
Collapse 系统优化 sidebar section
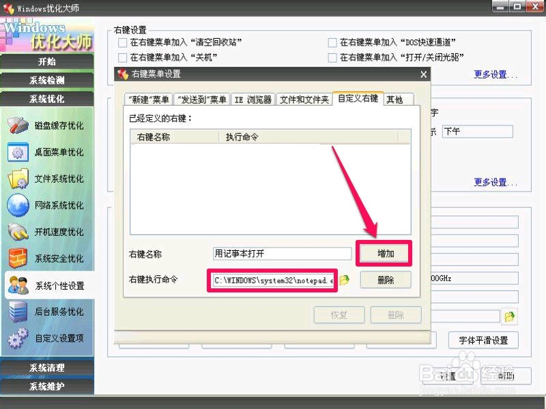tap(47, 99)
